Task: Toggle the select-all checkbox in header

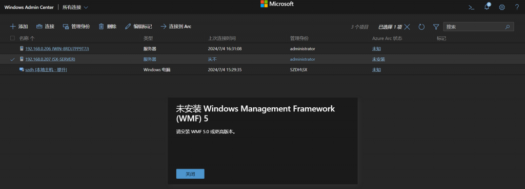Action: click(x=13, y=38)
